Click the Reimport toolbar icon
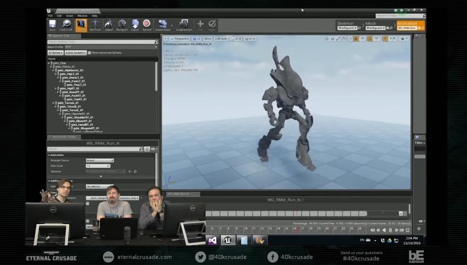This screenshot has height=265, width=467. coord(122,25)
